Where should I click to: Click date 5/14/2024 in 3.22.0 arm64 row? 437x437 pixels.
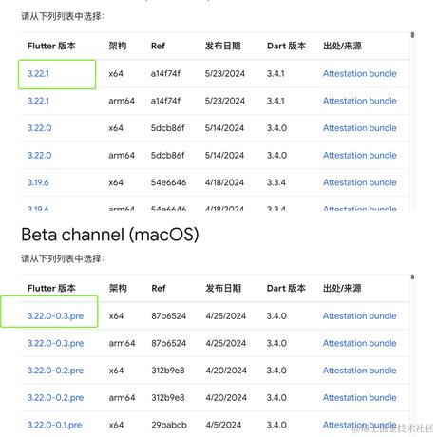coord(224,156)
